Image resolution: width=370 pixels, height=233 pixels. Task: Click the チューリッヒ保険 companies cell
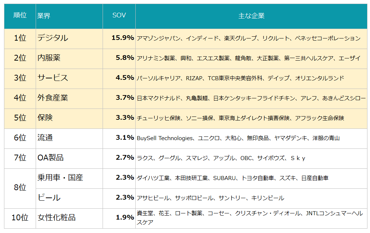coord(240,118)
